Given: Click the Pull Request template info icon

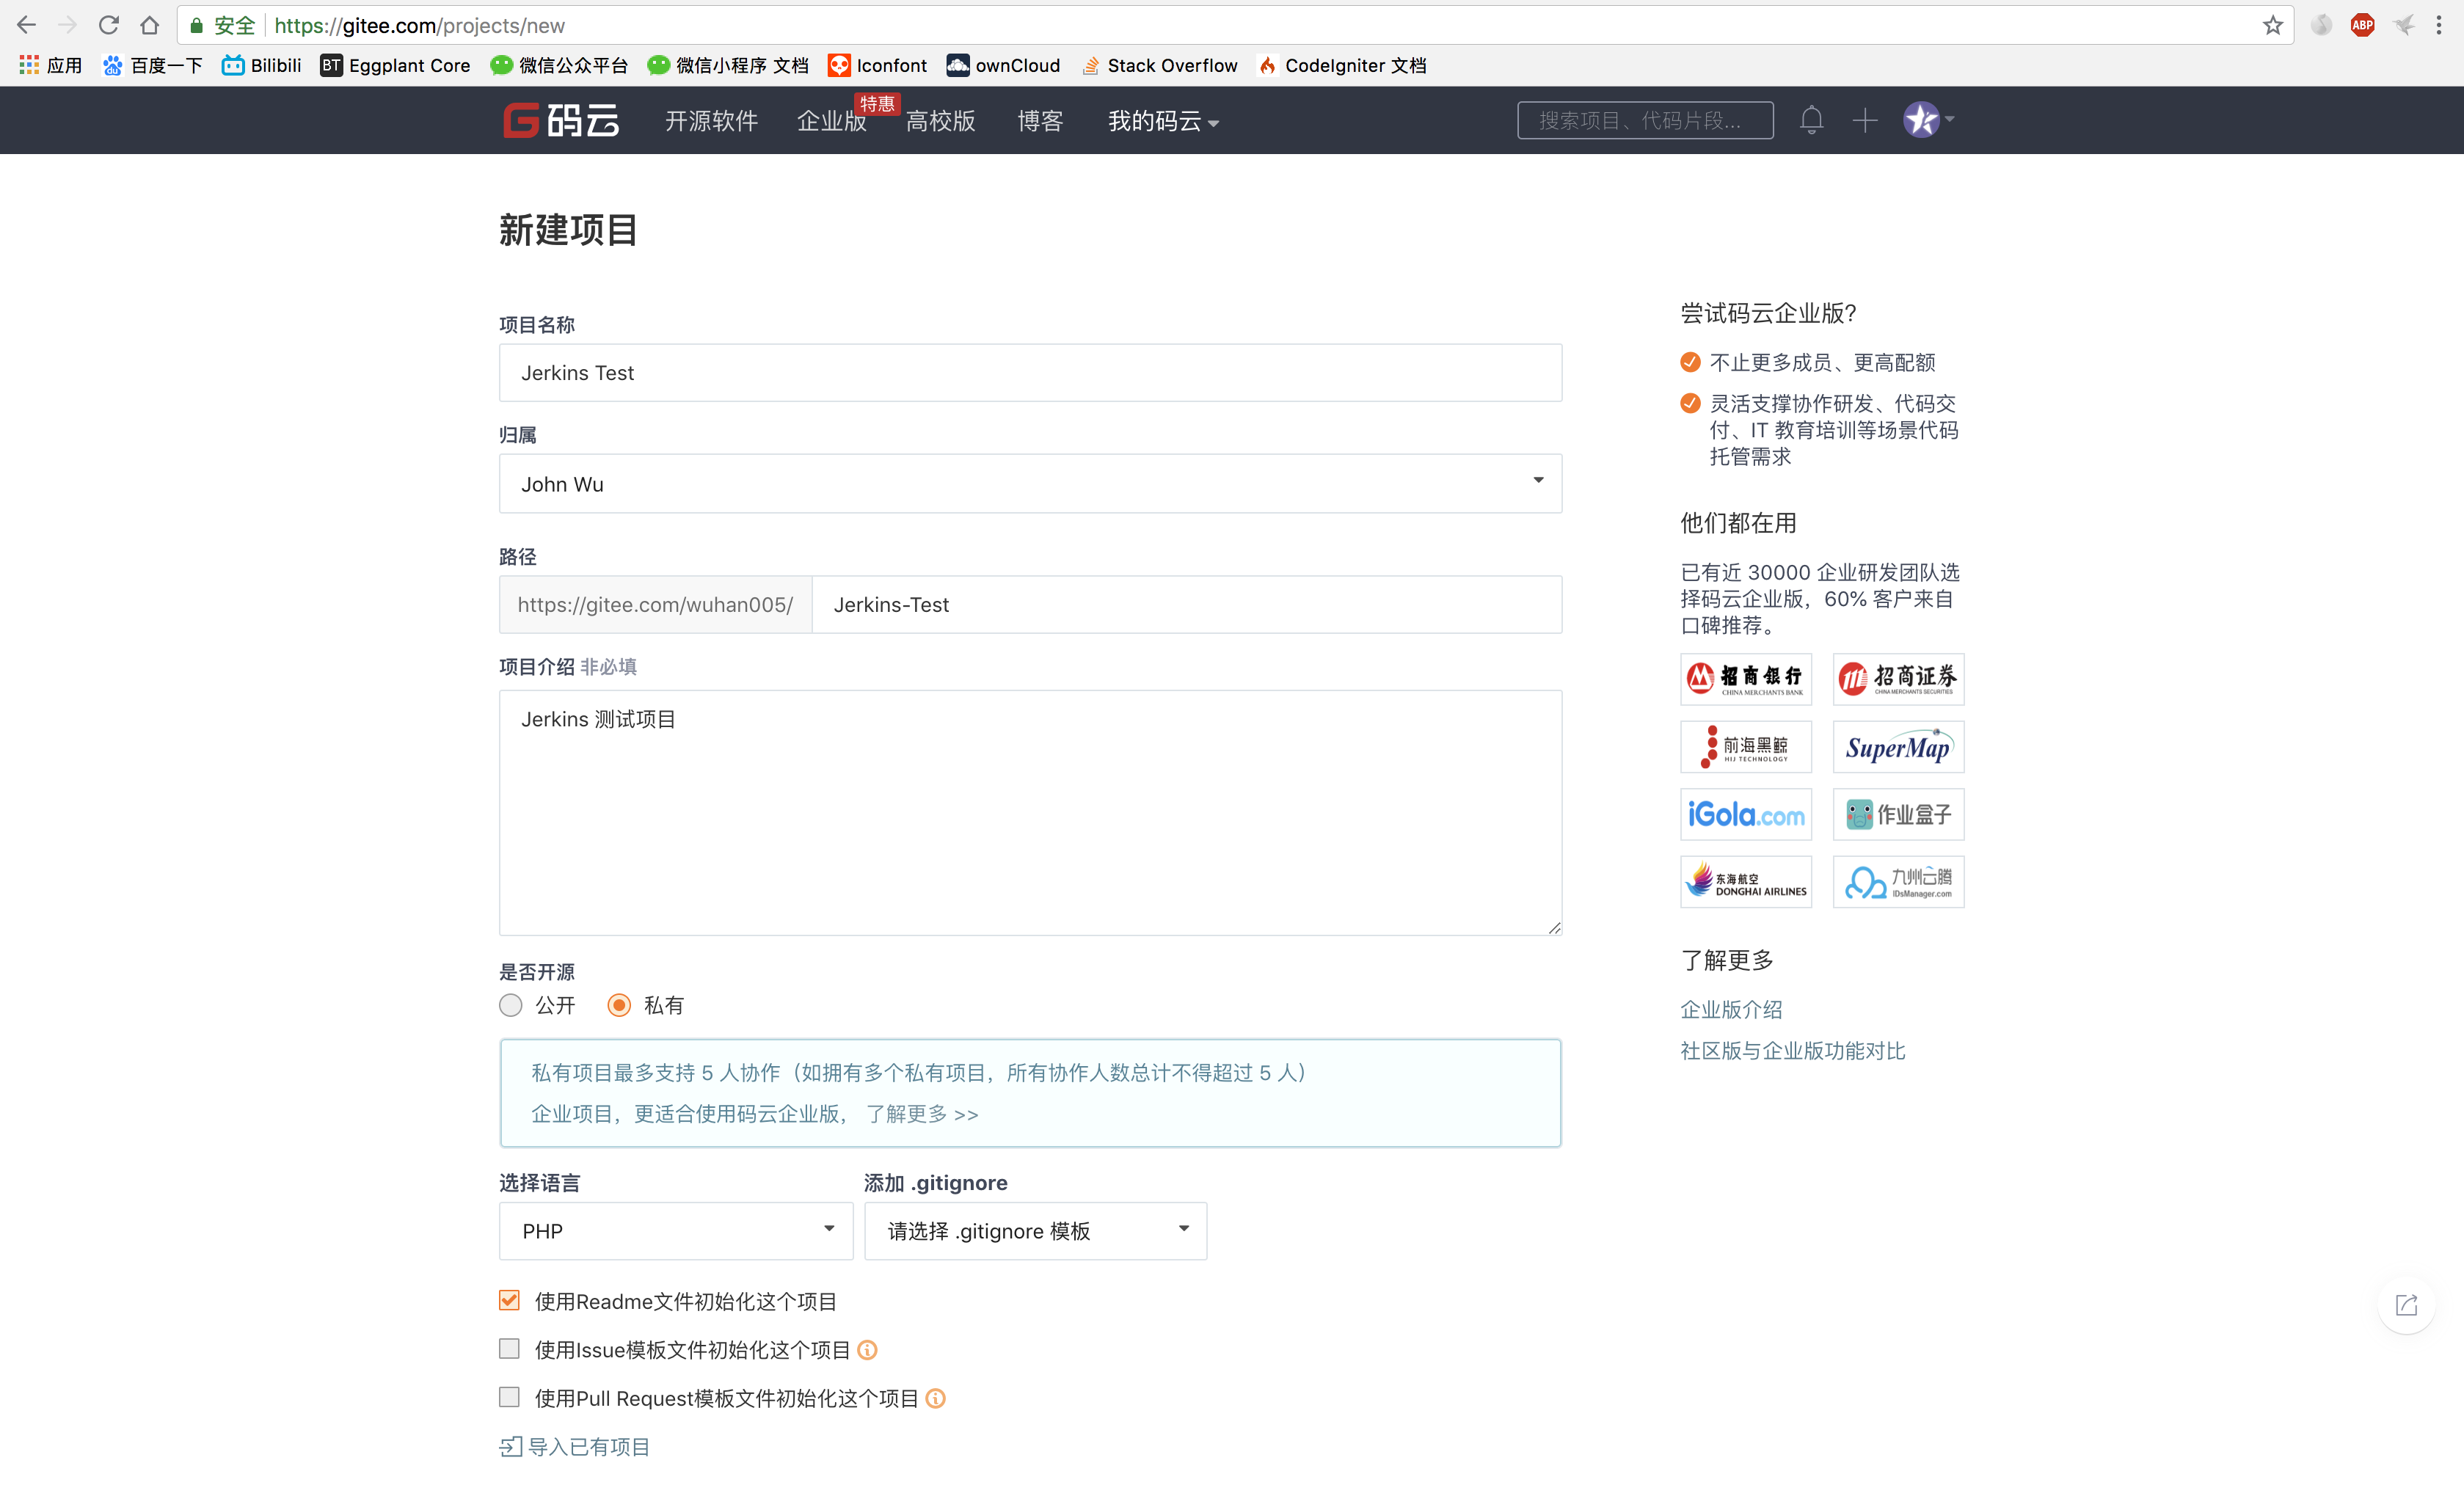Looking at the screenshot, I should pyautogui.click(x=935, y=1398).
